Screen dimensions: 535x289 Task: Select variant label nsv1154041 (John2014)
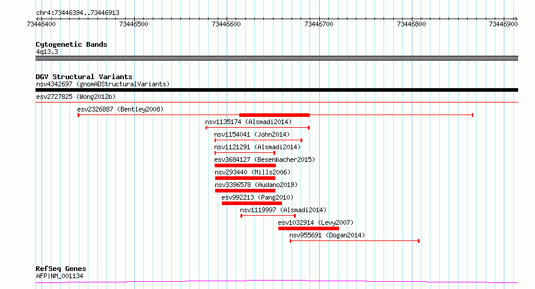252,134
